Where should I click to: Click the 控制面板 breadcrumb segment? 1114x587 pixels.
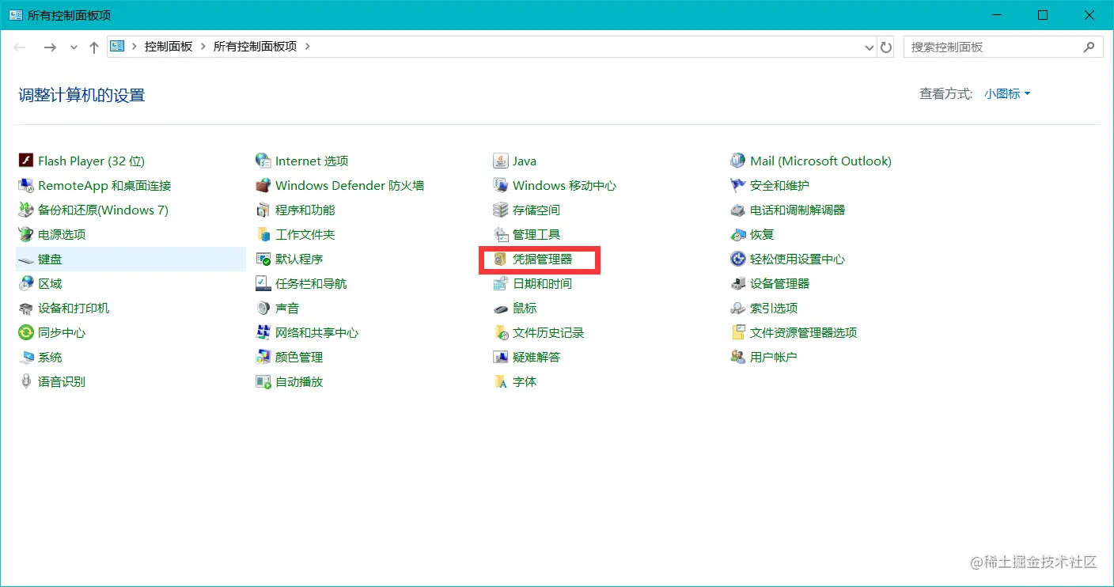[x=169, y=47]
